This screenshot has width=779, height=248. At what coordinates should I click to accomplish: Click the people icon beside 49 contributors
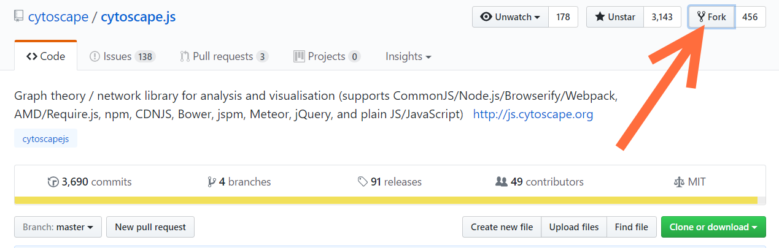point(502,182)
